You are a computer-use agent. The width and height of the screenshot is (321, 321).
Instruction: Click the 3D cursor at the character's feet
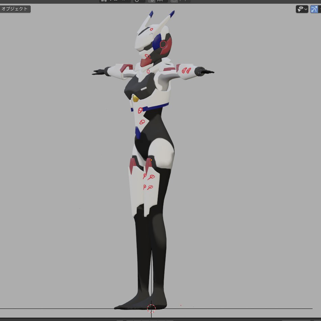point(151,309)
